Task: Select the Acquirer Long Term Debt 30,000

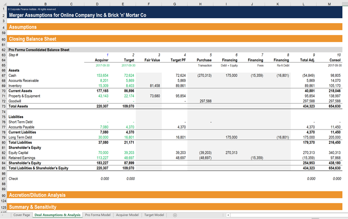Action: [x=103, y=137]
